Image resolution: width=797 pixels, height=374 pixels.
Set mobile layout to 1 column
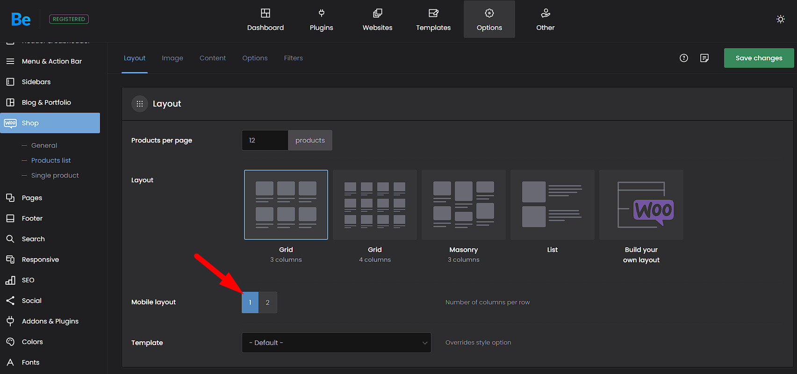point(250,302)
